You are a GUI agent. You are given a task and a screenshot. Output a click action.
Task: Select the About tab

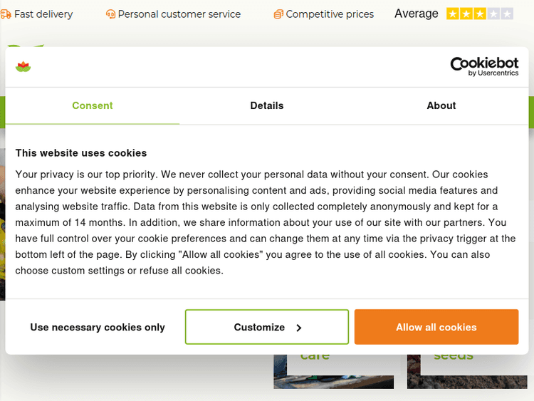tap(441, 105)
